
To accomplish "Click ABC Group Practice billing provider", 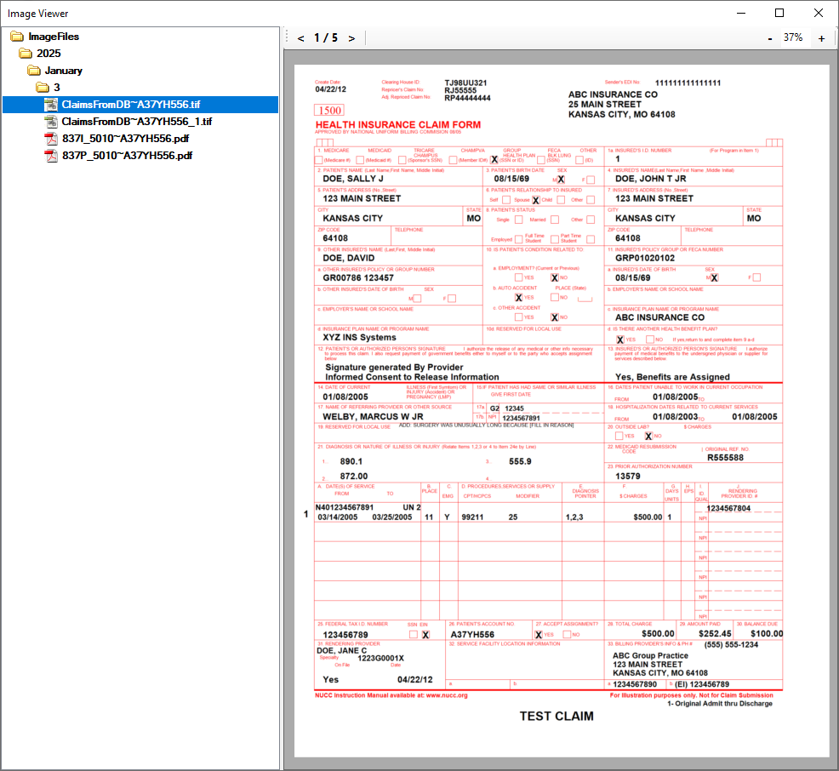I will tap(650, 655).
